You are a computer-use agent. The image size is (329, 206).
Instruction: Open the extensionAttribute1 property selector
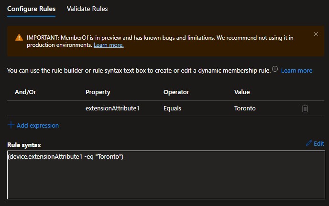click(x=112, y=108)
